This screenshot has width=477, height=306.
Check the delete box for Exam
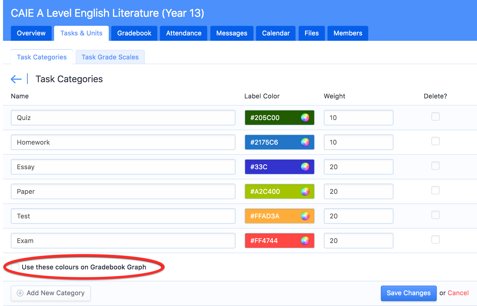pos(435,239)
